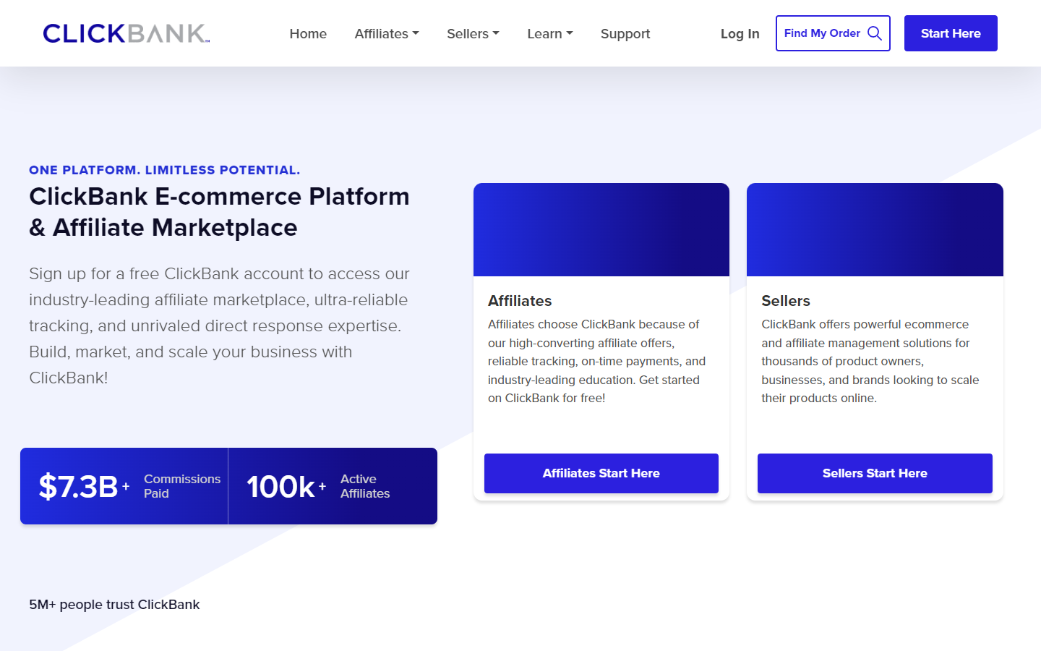This screenshot has height=651, width=1041.
Task: Click the "5M+ people trust ClickBank" text
Action: point(114,605)
